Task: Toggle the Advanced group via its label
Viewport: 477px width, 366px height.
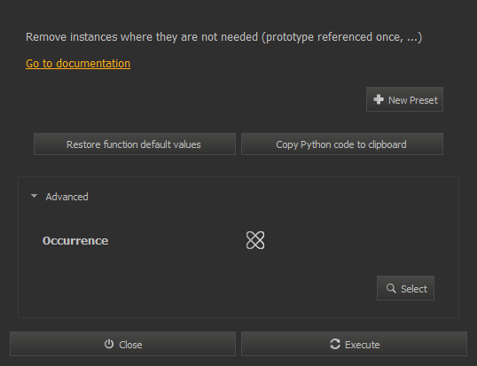Action: pos(66,197)
